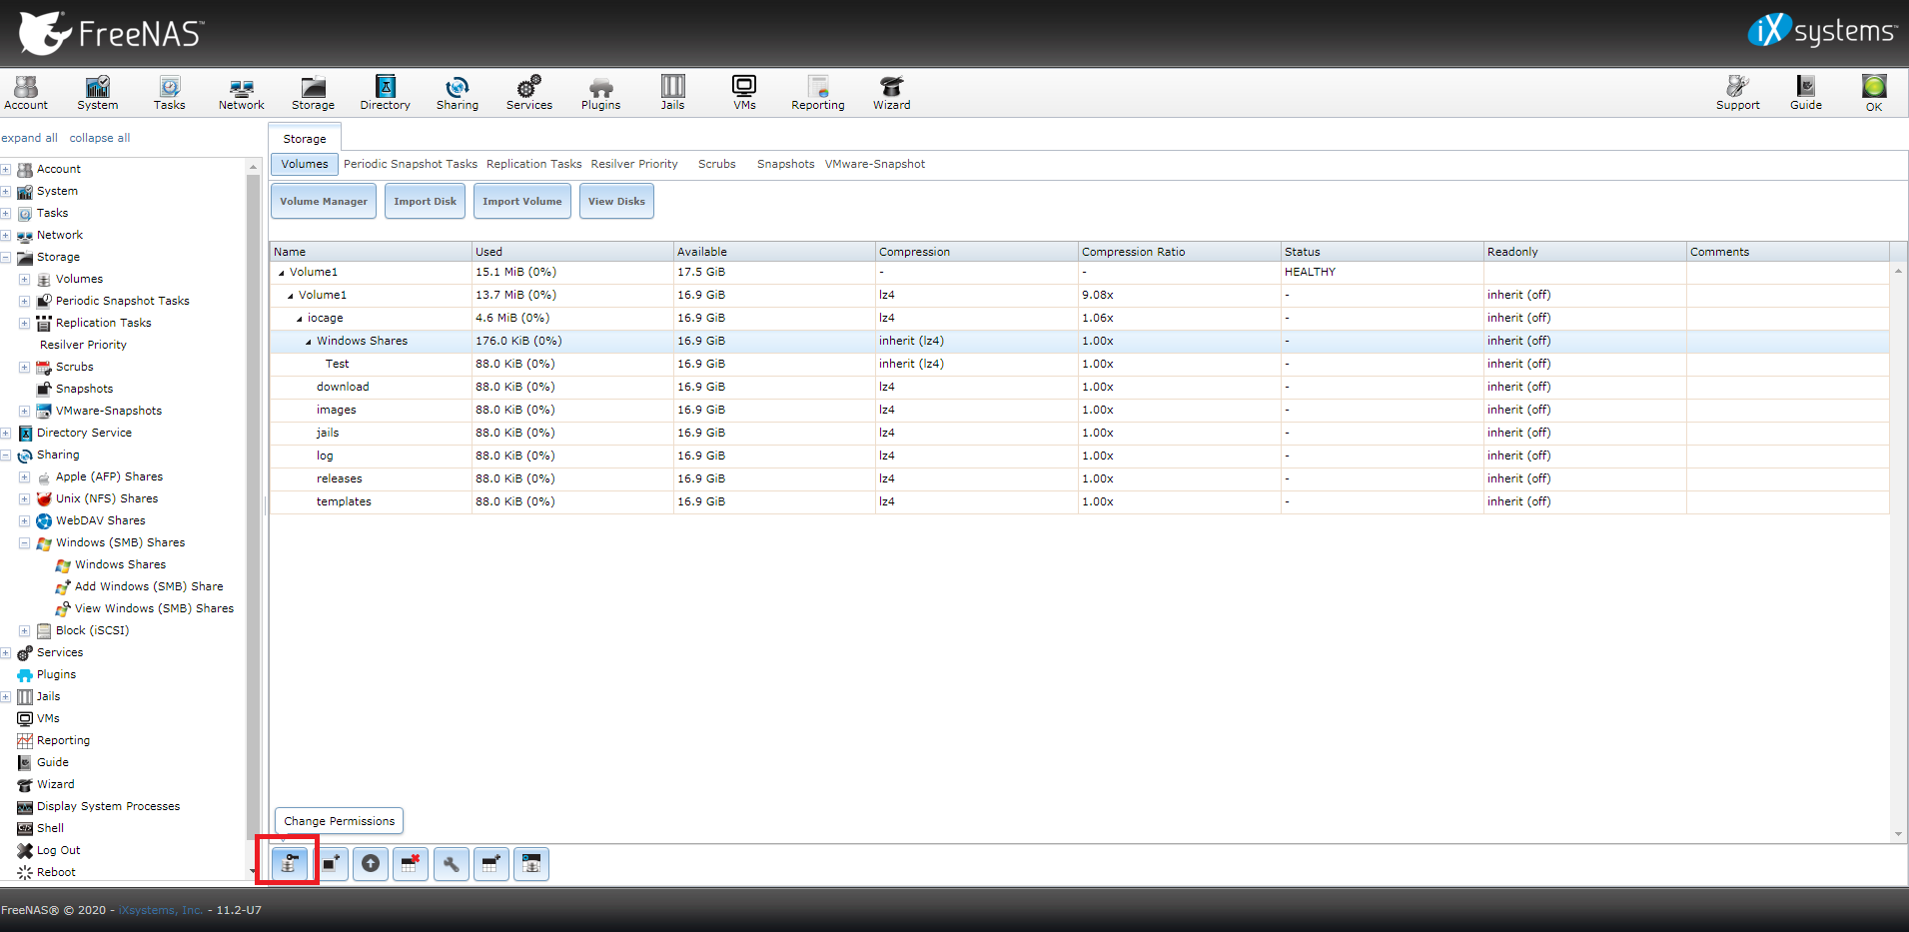
Task: Open Sharing from the top toolbar
Action: pos(458,92)
